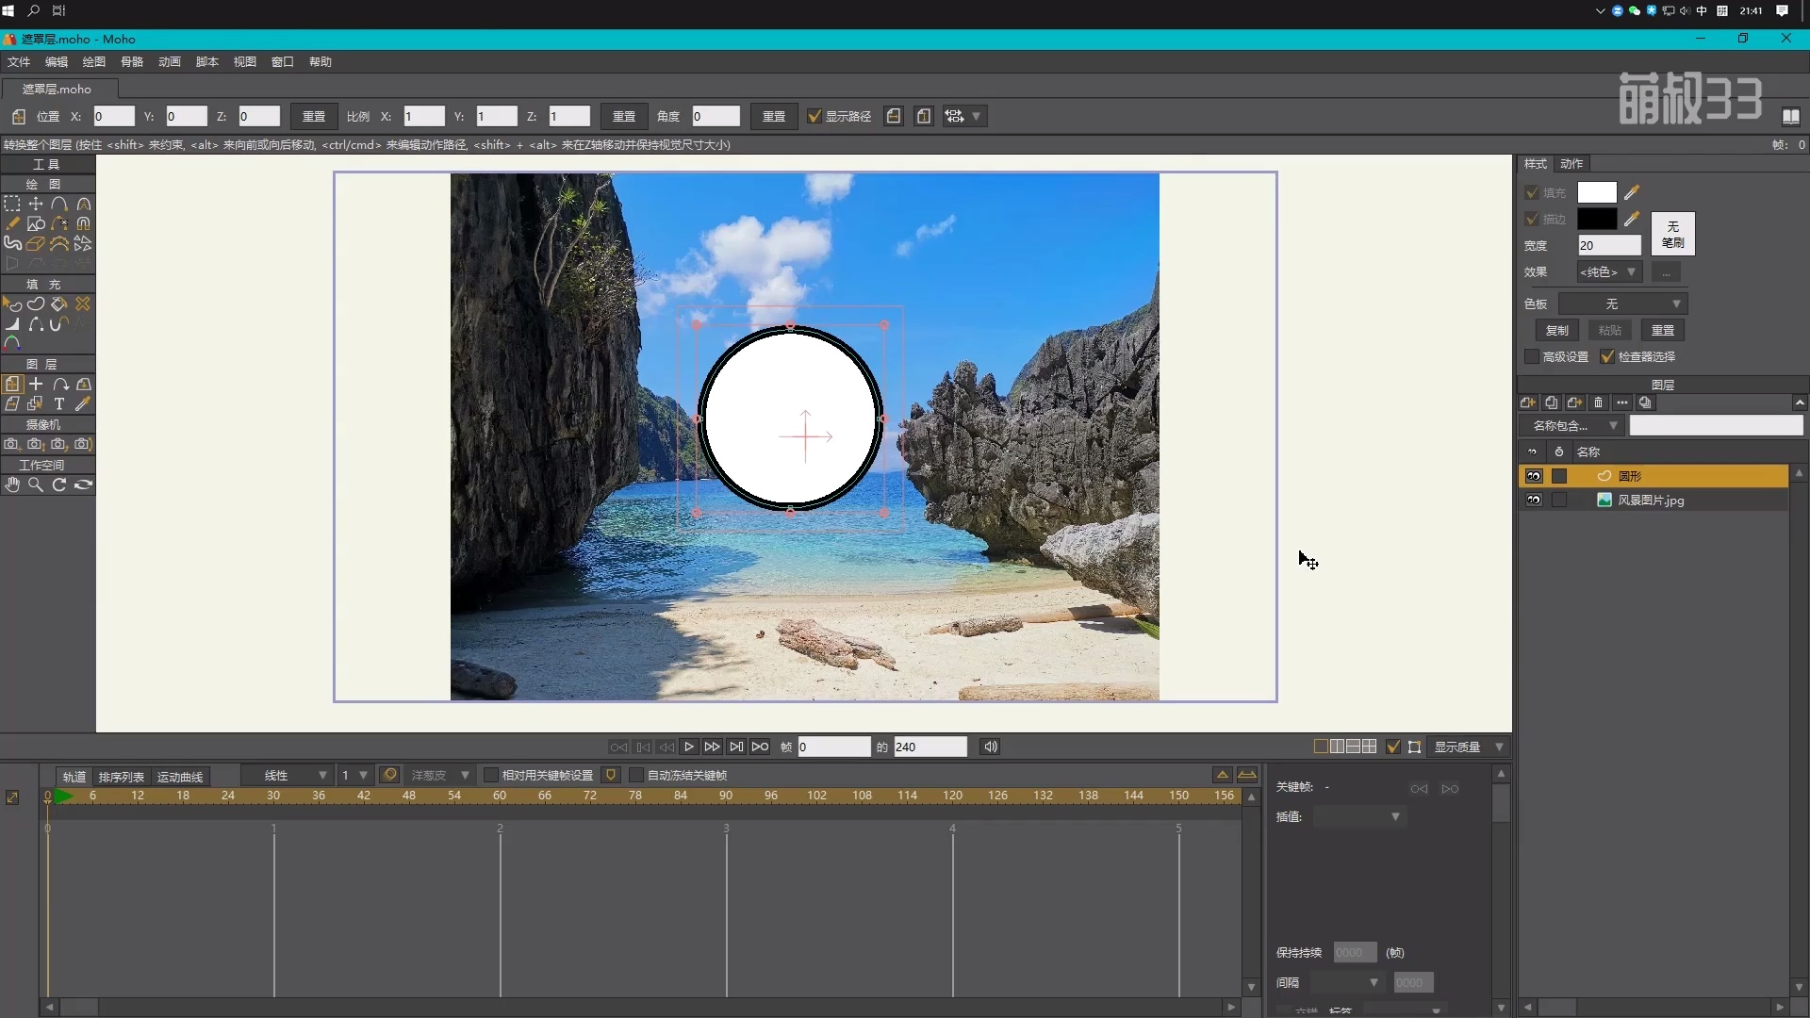Hide the 圆形 layer with eye icon
Viewport: 1810px width, 1018px height.
click(1534, 476)
